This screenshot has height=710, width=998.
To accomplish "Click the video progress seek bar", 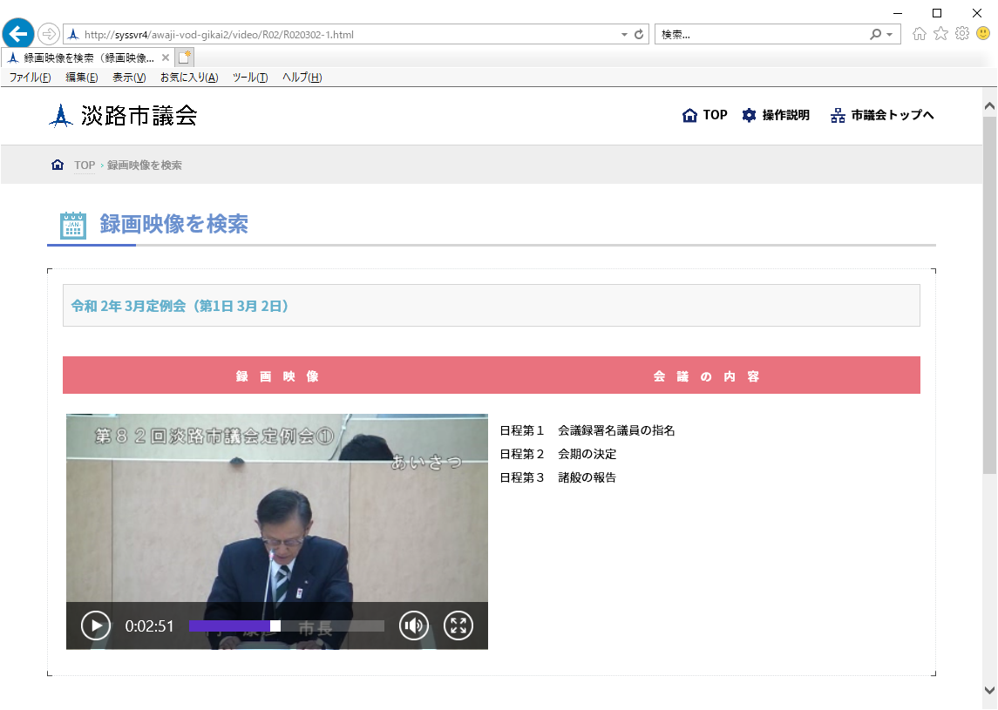I will tap(287, 626).
